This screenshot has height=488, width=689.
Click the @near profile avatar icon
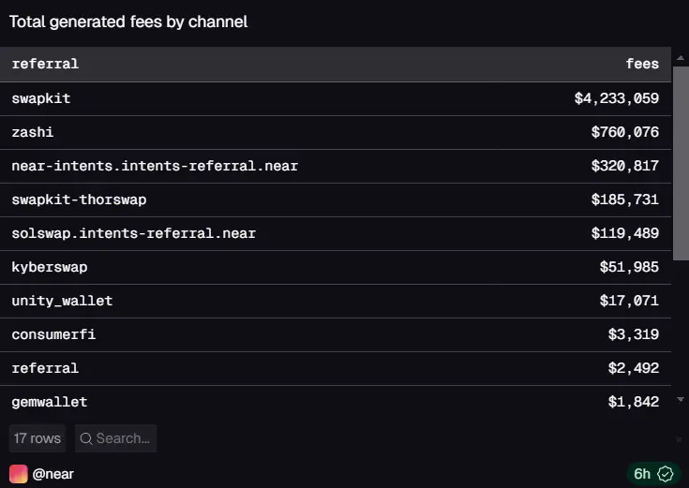click(19, 474)
